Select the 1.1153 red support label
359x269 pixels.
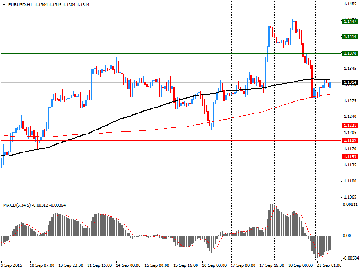point(350,156)
